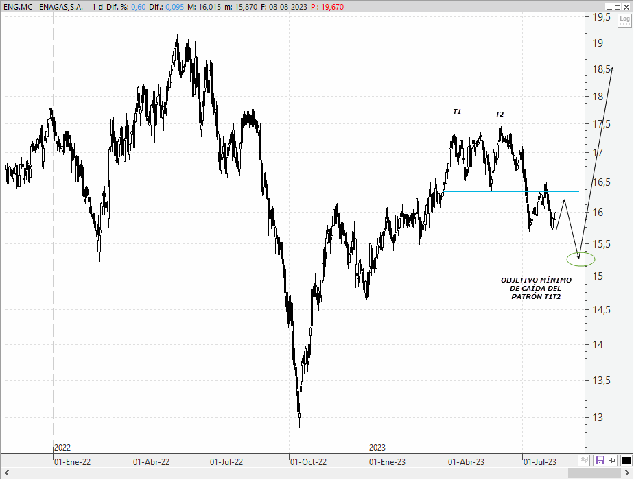Click the 01-Jul-22 date axis label
Screen dimensions: 634x480
(226, 461)
